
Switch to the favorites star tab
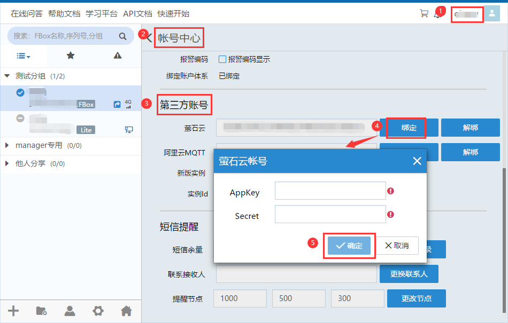pos(70,56)
